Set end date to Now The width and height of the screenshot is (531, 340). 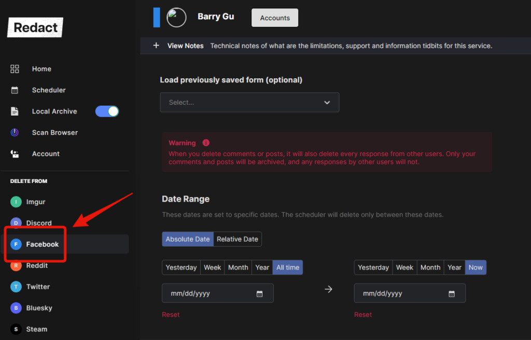(x=476, y=267)
